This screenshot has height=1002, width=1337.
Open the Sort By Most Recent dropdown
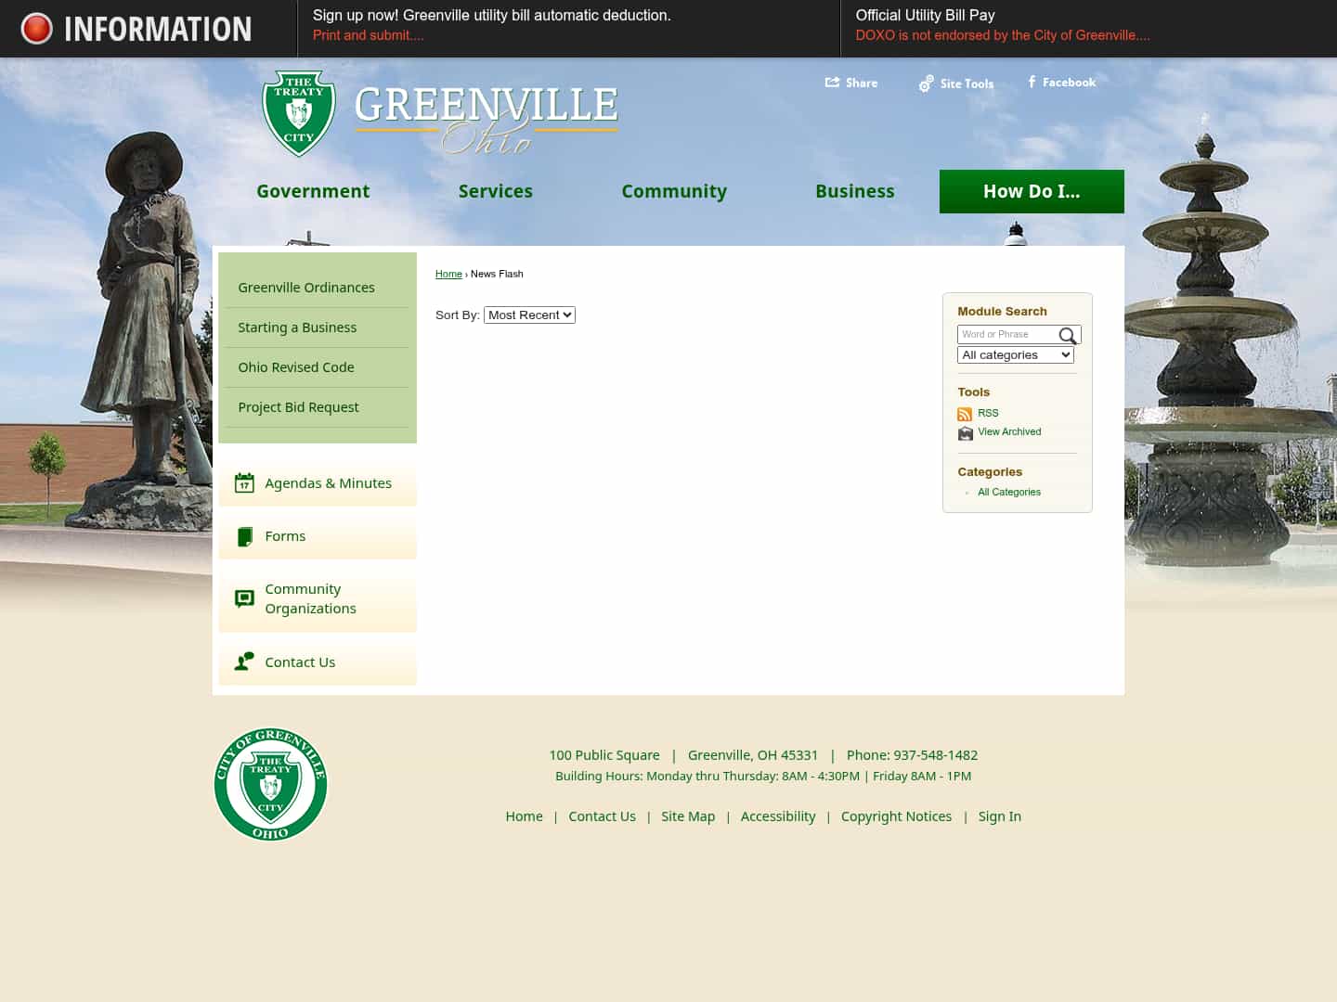point(529,315)
